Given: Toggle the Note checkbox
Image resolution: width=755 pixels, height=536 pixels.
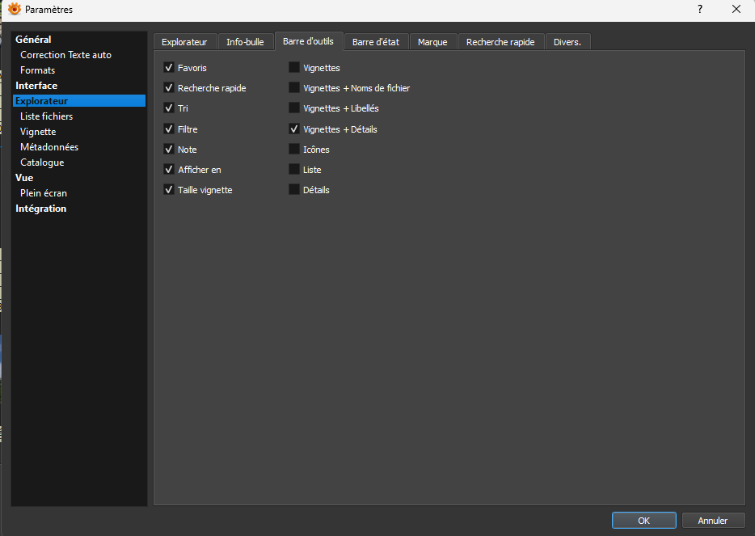Looking at the screenshot, I should (x=168, y=150).
